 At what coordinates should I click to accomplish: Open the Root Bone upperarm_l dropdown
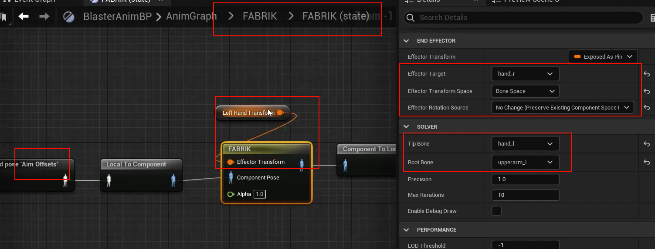pos(525,162)
